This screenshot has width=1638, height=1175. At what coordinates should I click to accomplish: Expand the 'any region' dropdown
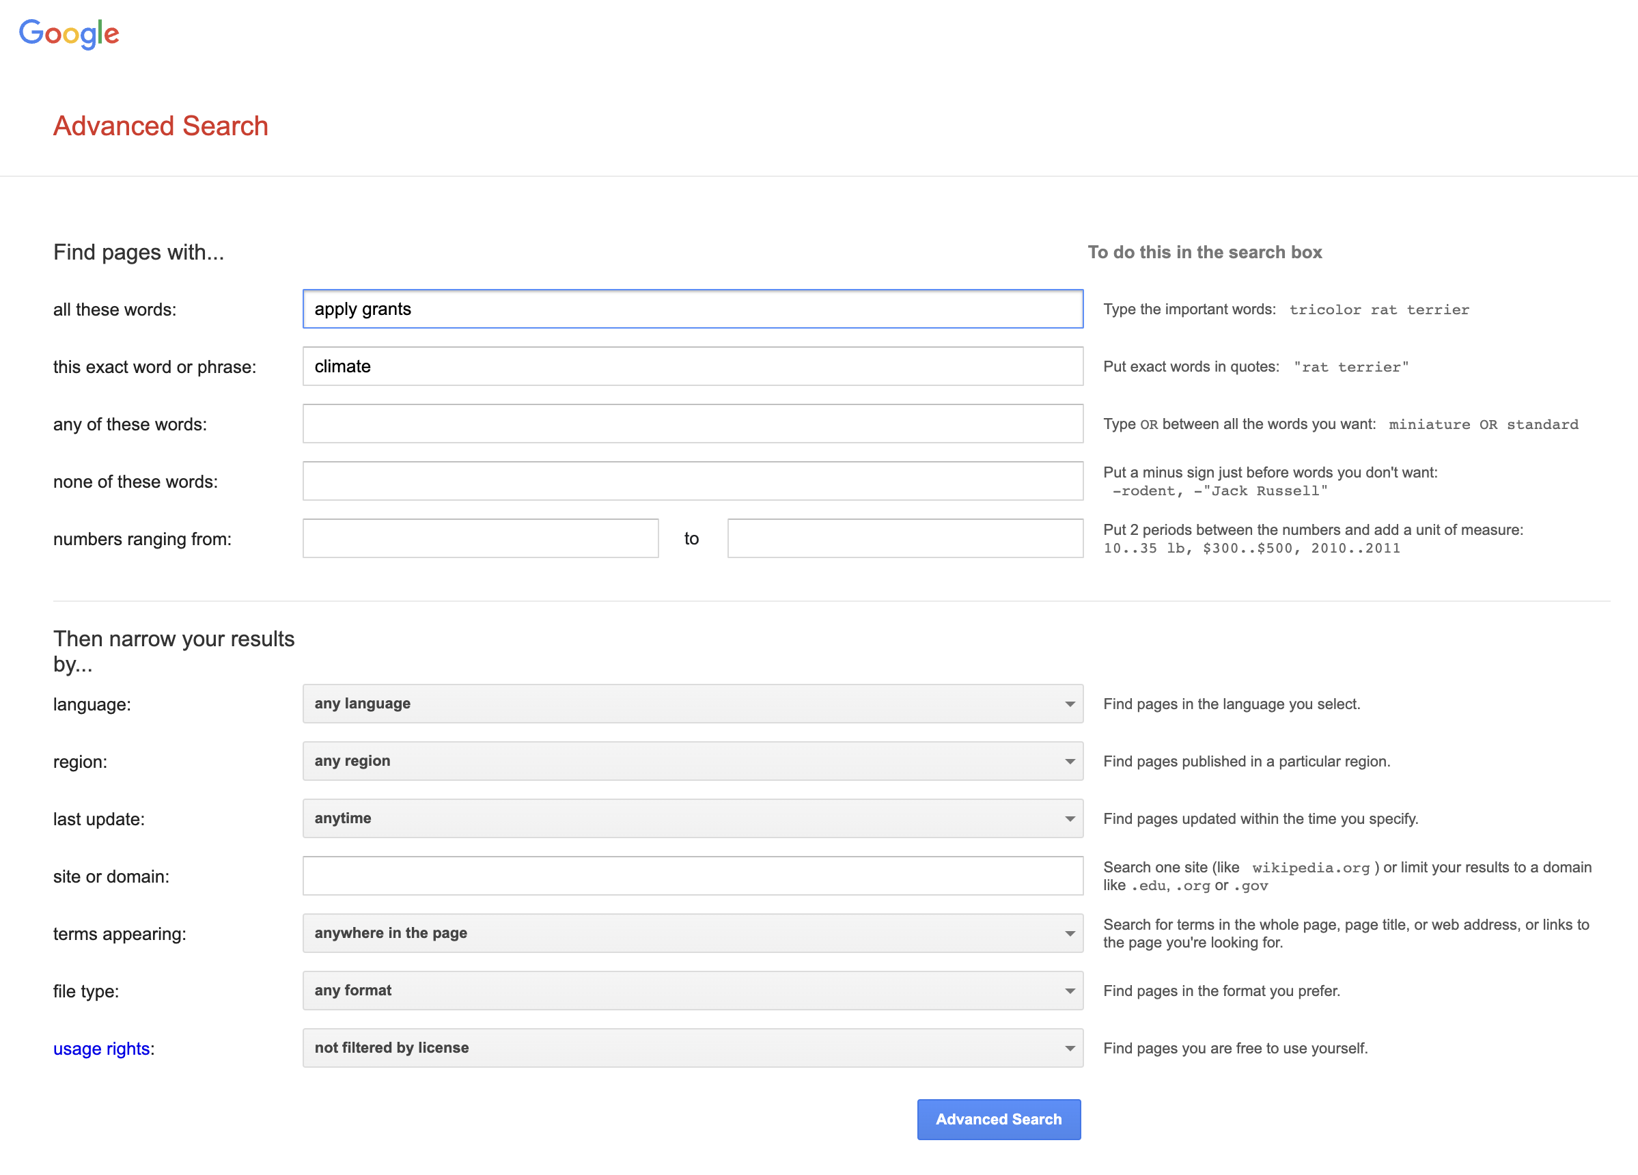pyautogui.click(x=692, y=761)
